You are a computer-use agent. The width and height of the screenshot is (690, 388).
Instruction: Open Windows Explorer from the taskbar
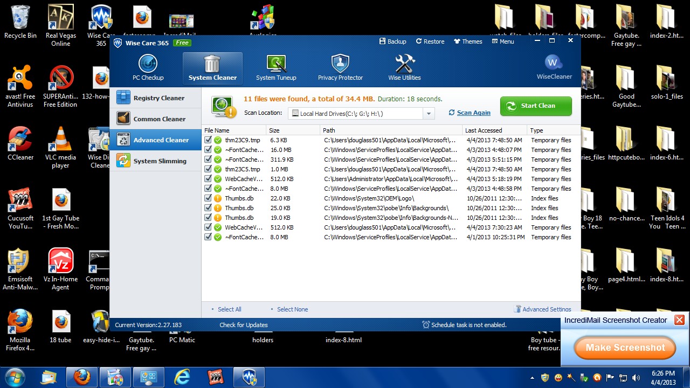click(49, 377)
